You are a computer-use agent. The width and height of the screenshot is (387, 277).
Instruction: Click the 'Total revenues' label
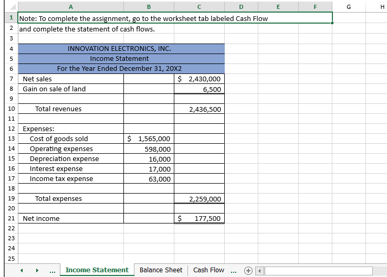coord(71,109)
